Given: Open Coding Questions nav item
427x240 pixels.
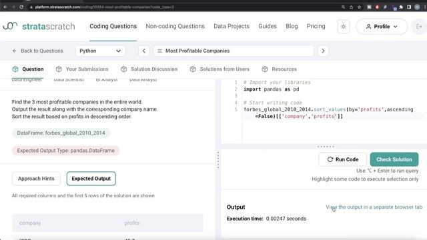Looking at the screenshot, I should tap(113, 26).
